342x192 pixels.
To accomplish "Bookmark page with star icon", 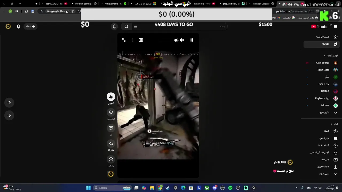I will 42,11.
